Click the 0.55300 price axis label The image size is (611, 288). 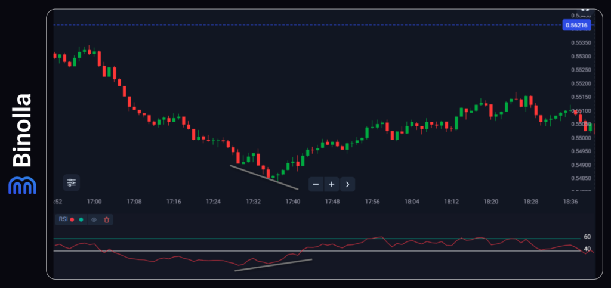tap(581, 57)
